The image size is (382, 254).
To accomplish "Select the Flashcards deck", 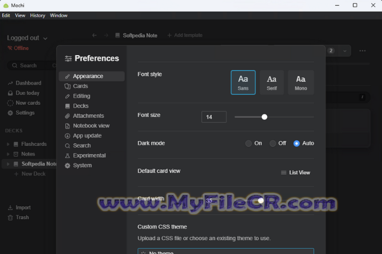I will pyautogui.click(x=34, y=144).
